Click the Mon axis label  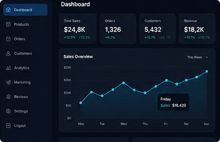81,124
